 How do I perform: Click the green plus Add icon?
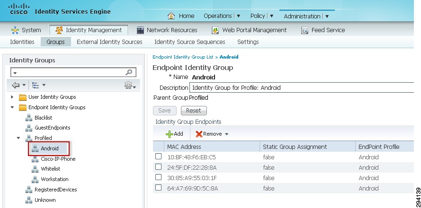click(x=170, y=134)
